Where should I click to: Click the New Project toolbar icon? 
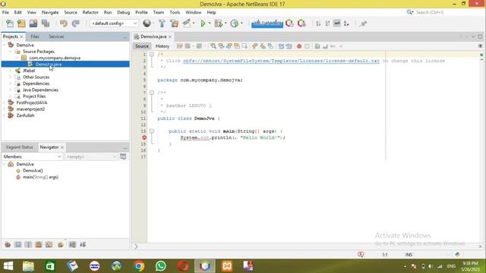tap(21, 24)
